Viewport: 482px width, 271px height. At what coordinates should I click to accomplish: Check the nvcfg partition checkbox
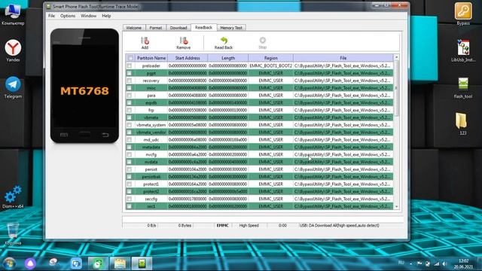(129, 154)
